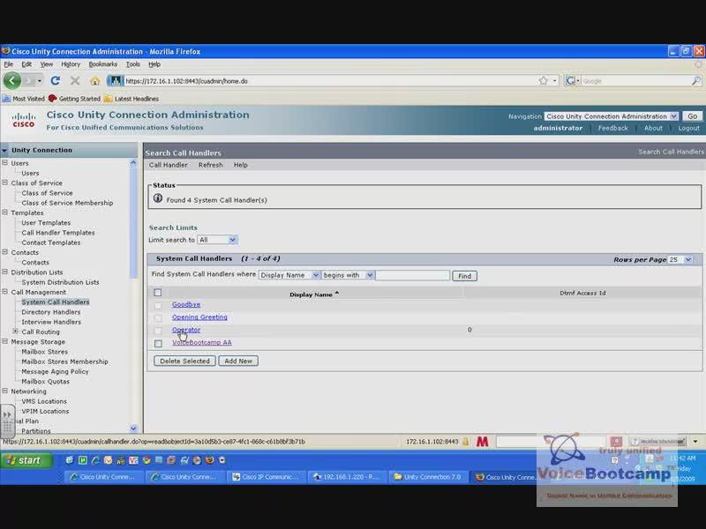
Task: Collapse the Unity Connection panel triangle
Action: click(4, 150)
